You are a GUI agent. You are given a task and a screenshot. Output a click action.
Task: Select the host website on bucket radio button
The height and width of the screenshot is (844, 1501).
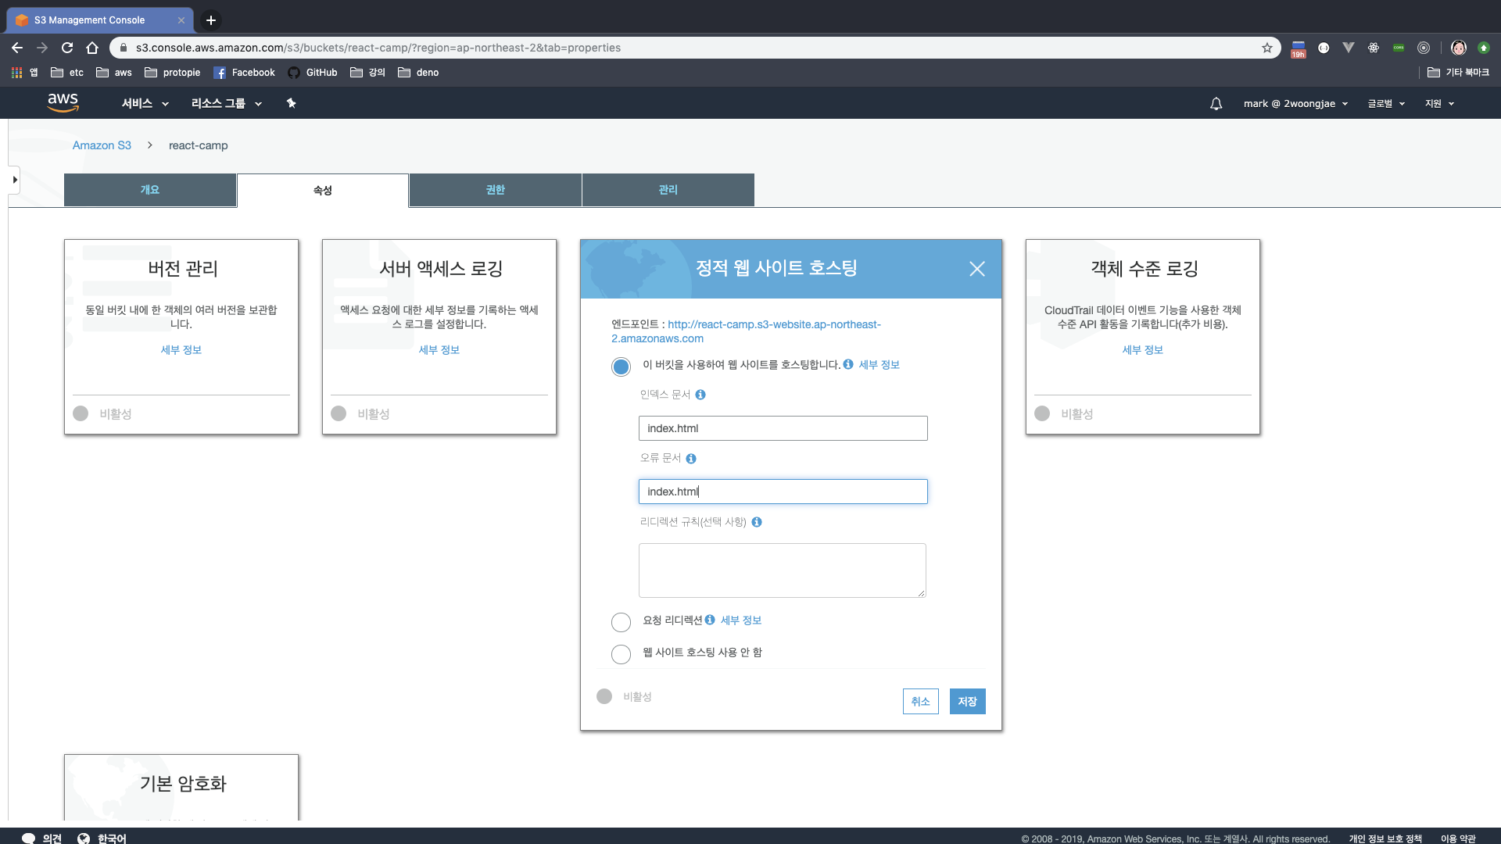click(x=621, y=367)
